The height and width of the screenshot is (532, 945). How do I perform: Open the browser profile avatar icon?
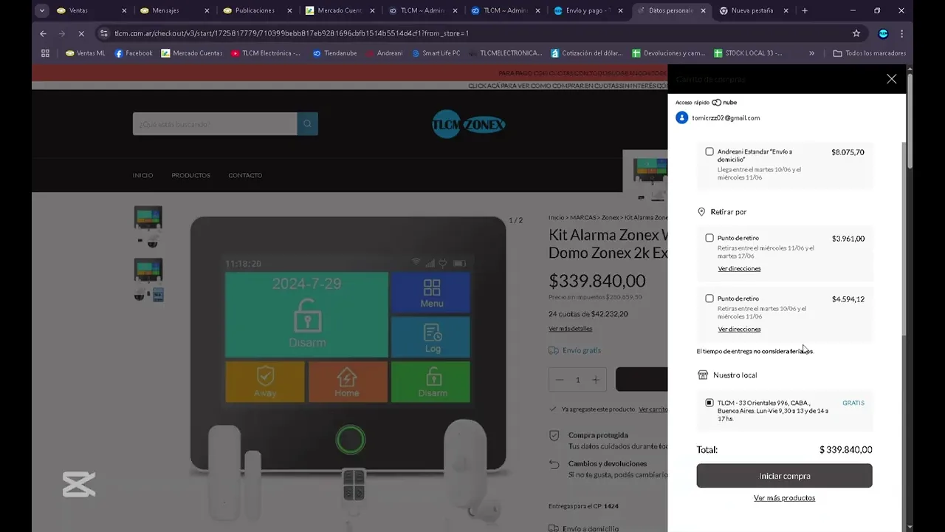click(x=883, y=33)
